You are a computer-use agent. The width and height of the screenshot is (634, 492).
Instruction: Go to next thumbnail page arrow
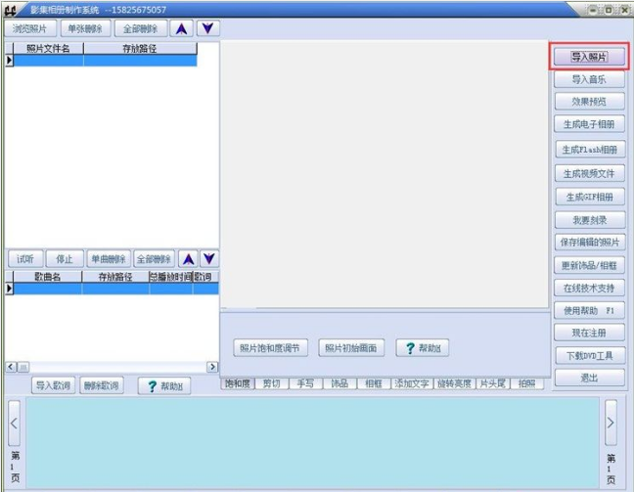point(611,423)
